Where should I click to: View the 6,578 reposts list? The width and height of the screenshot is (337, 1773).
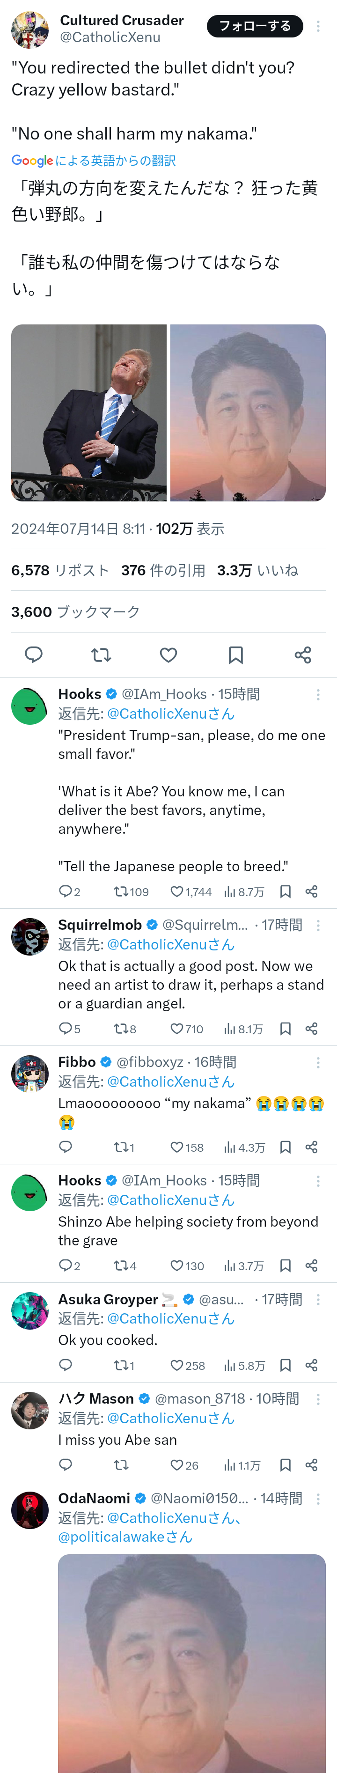[60, 570]
